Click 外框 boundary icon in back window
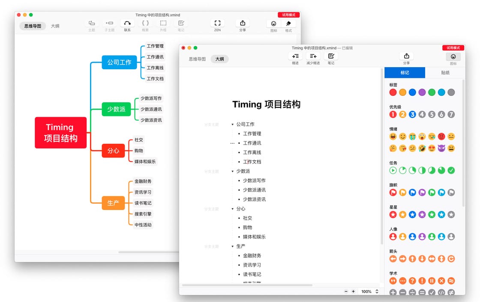 pyautogui.click(x=163, y=23)
